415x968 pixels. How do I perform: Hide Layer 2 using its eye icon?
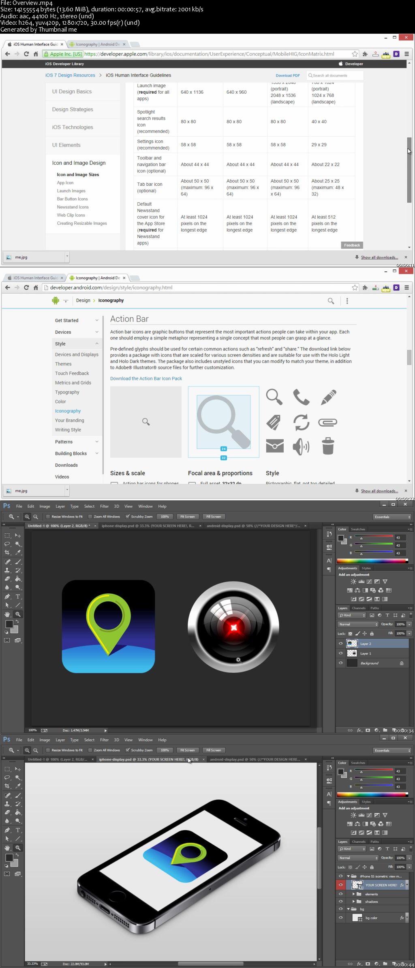point(341,644)
